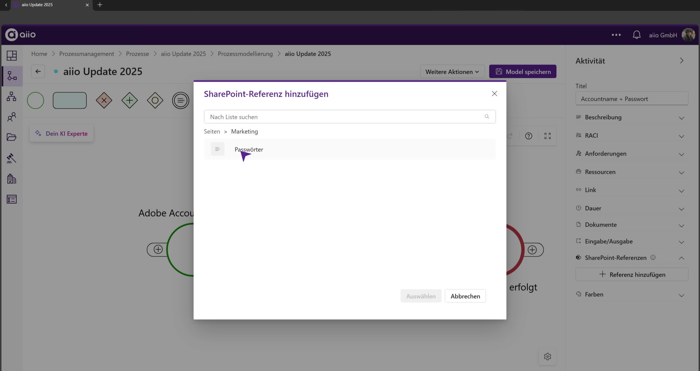Image resolution: width=700 pixels, height=371 pixels.
Task: Click the notification bell icon
Action: (637, 35)
